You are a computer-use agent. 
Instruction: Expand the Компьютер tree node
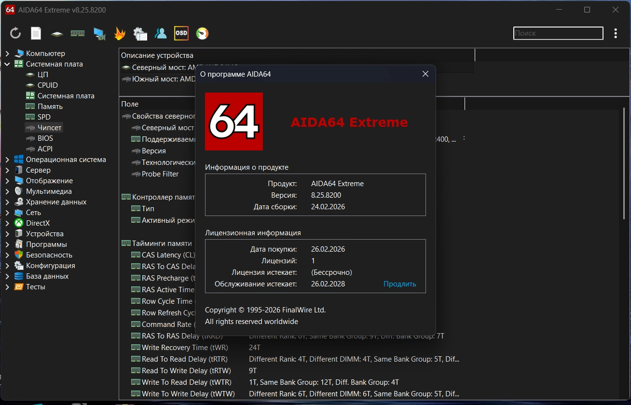pyautogui.click(x=7, y=54)
